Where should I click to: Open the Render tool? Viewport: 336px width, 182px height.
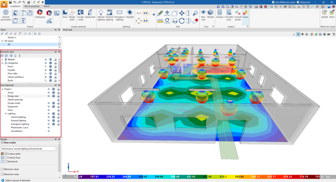[210, 14]
